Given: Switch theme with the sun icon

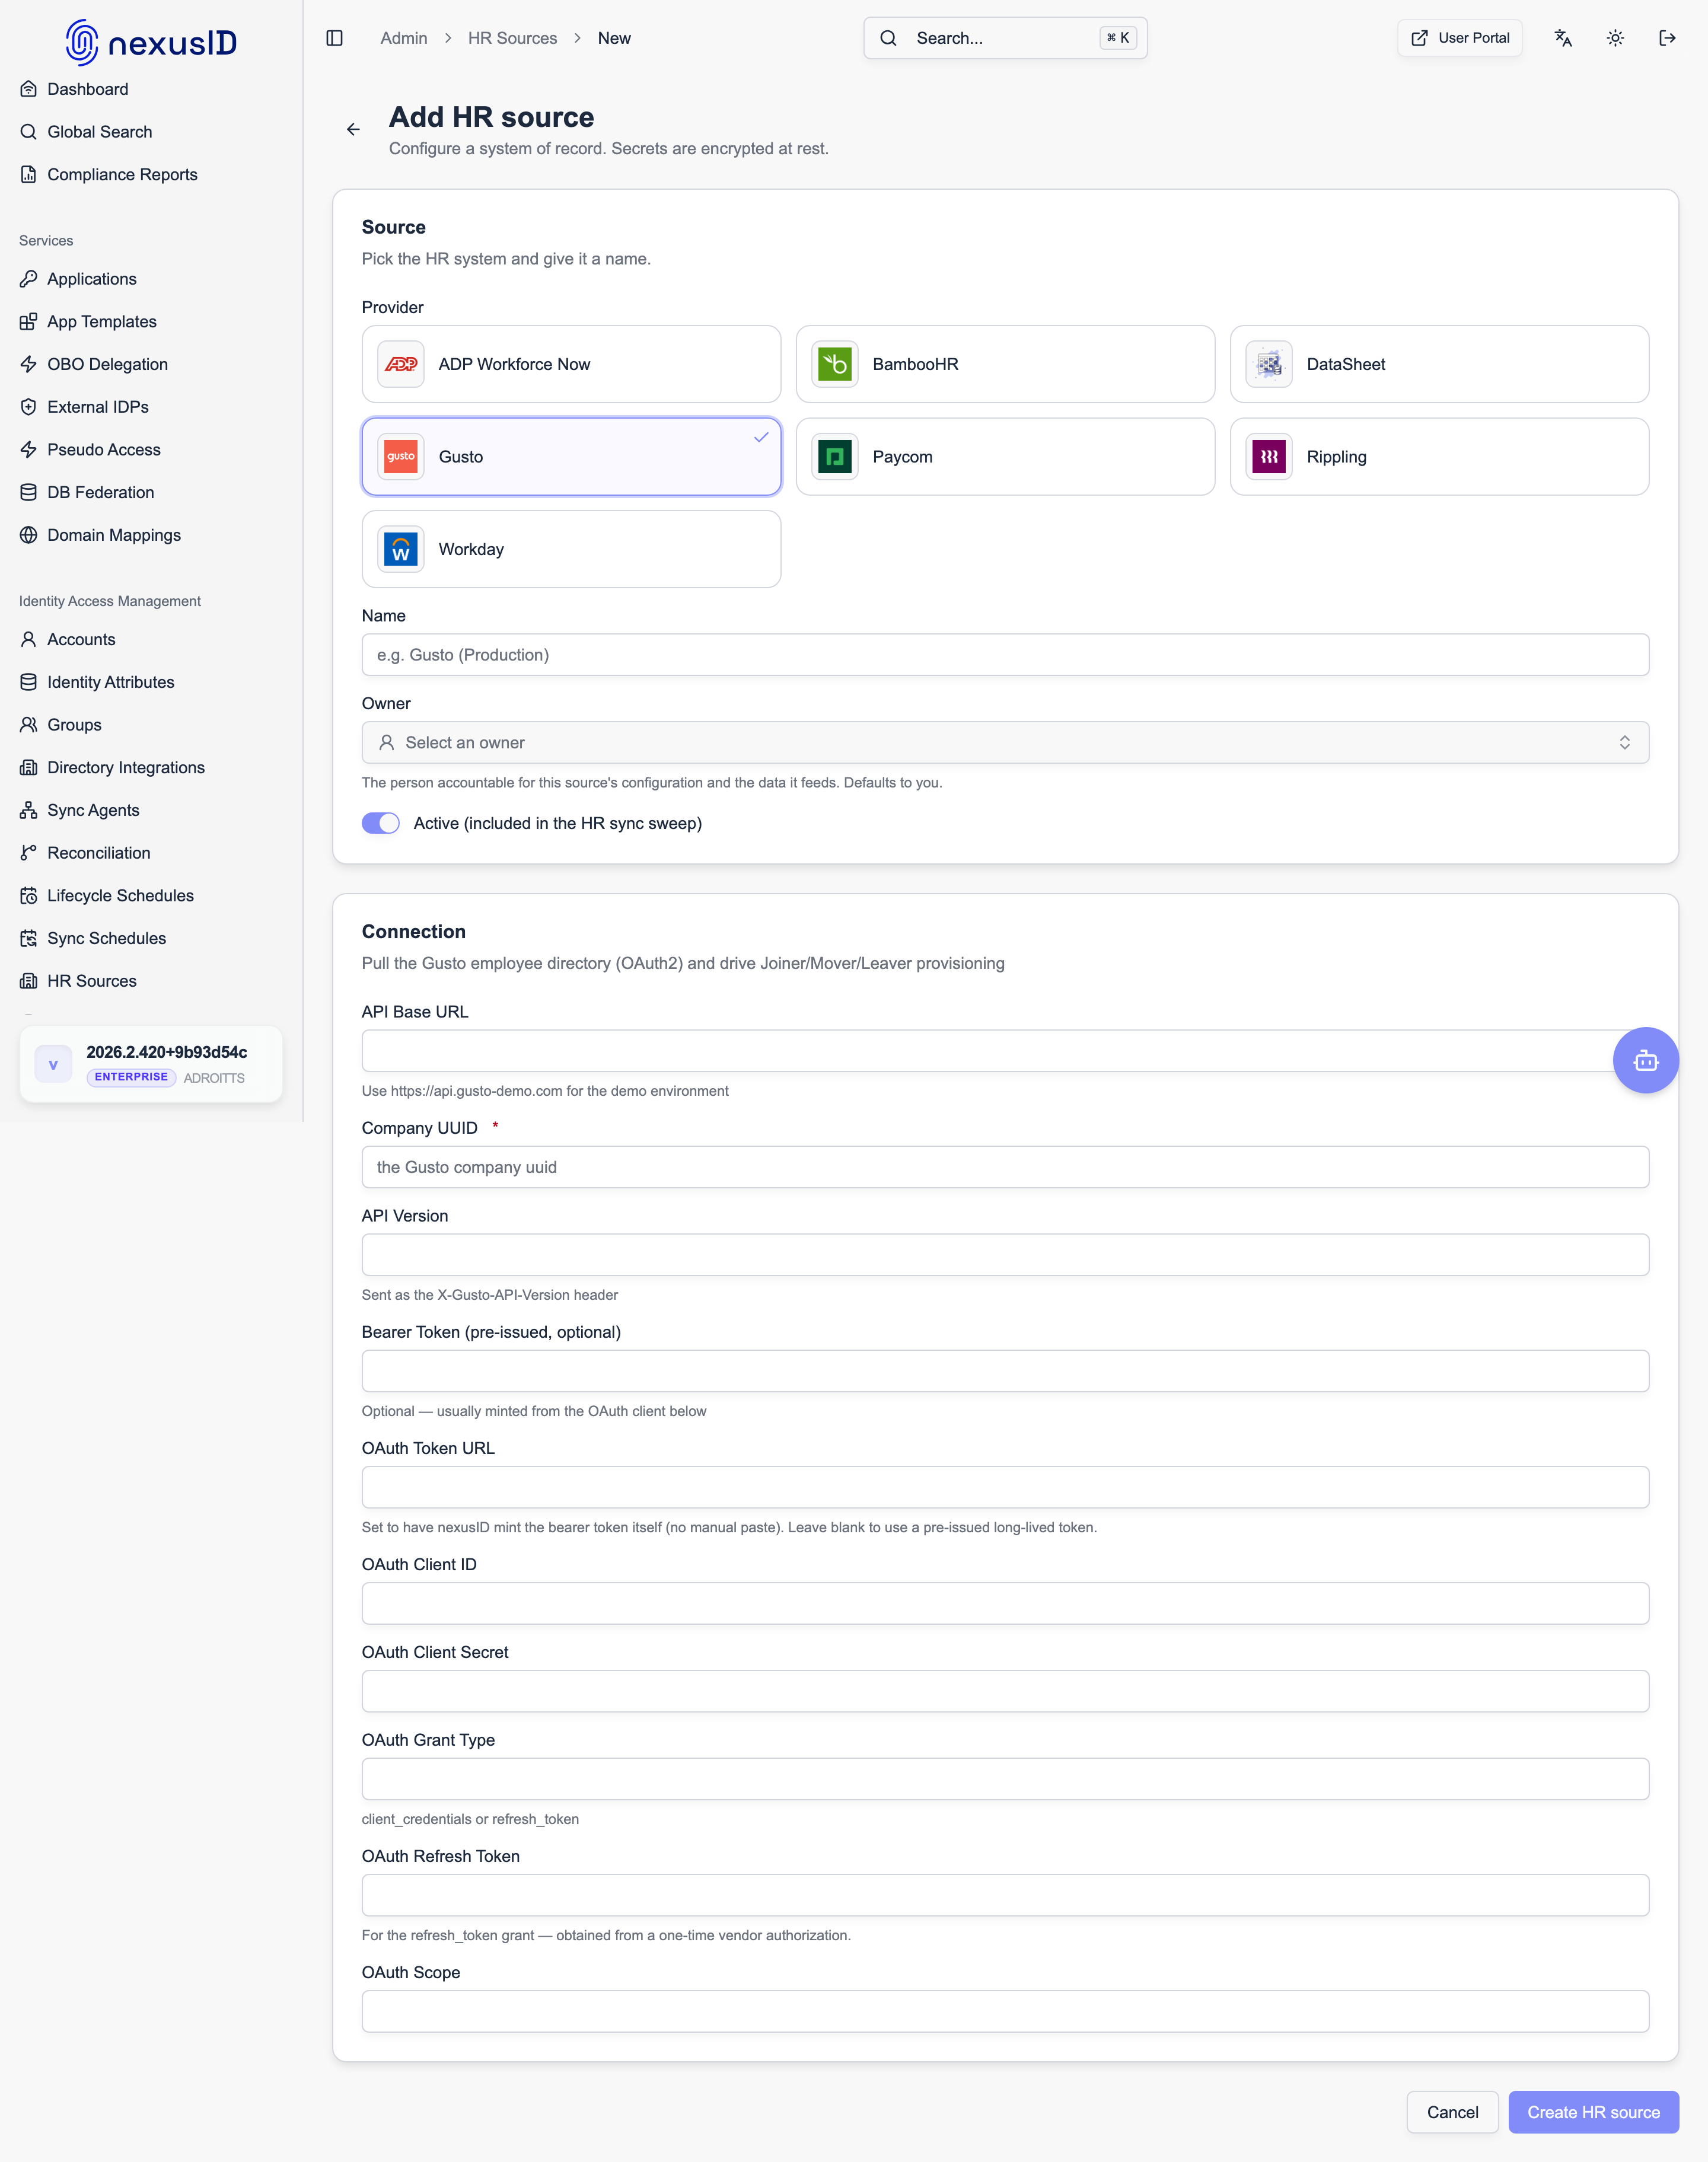Looking at the screenshot, I should point(1615,38).
